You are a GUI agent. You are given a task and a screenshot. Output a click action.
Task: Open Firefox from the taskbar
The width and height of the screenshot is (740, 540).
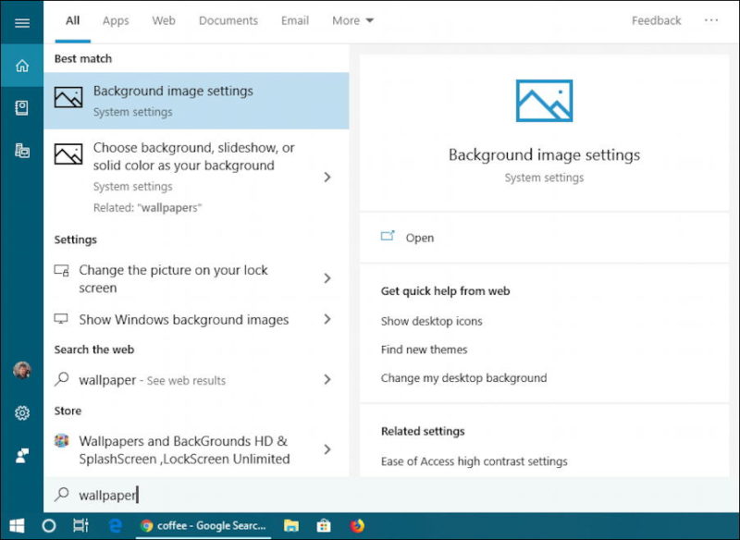pos(358,524)
